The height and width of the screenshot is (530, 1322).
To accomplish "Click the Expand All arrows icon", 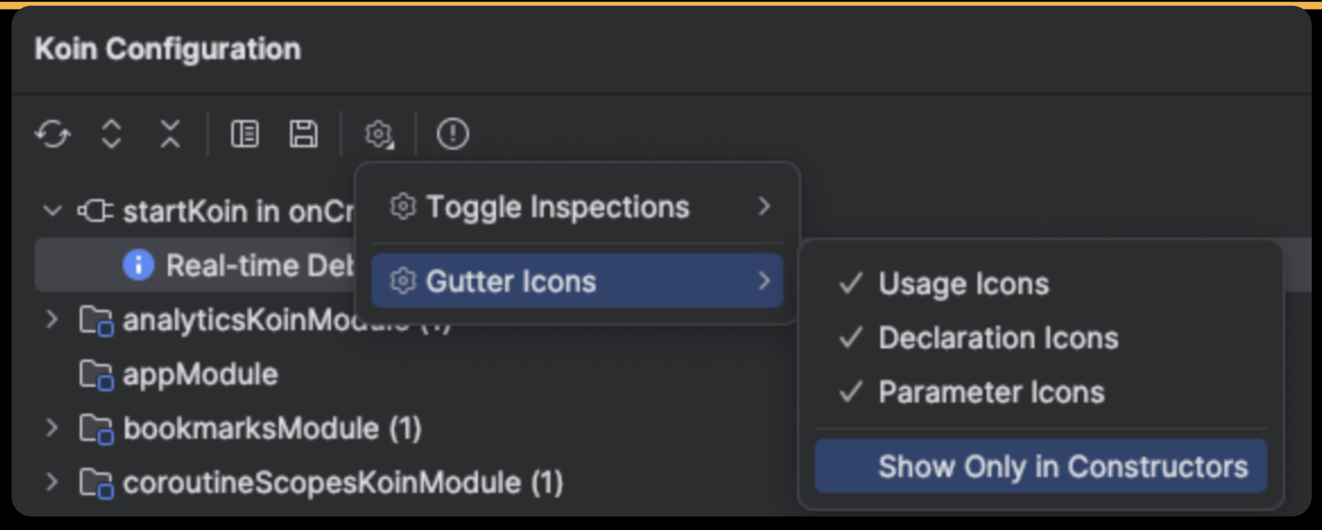I will point(111,134).
